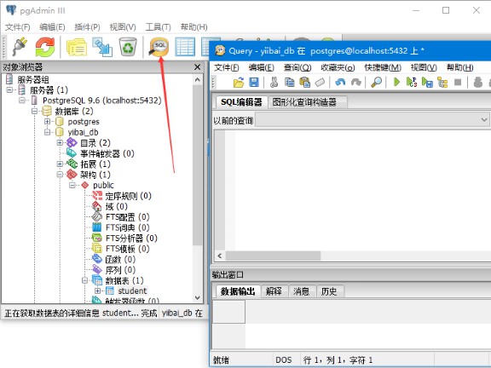Select the 事件触发器 (0) node
This screenshot has width=491, height=368.
point(107,153)
